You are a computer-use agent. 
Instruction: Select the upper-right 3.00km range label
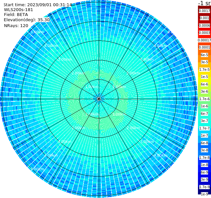click(147, 59)
